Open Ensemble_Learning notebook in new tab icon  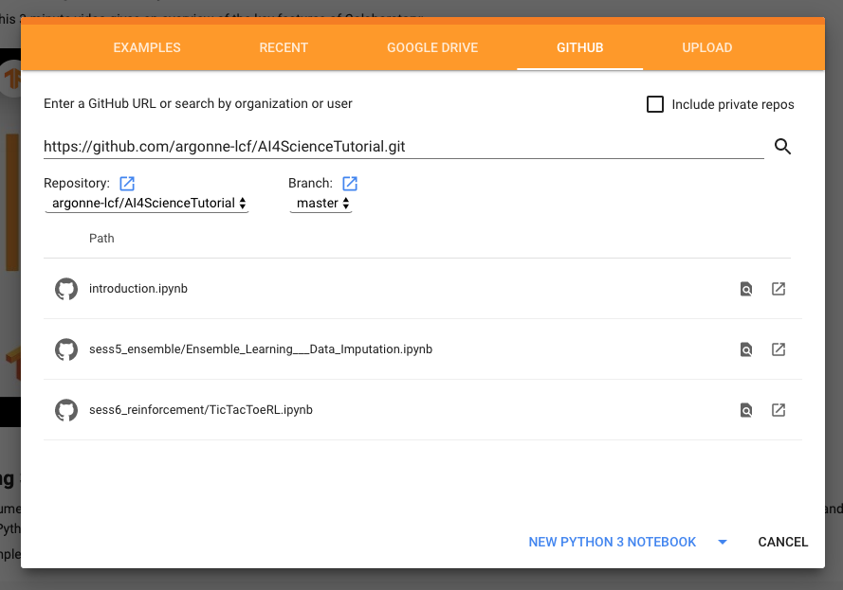[779, 349]
